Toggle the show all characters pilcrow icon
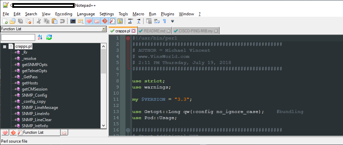The image size is (343, 145). point(164,21)
